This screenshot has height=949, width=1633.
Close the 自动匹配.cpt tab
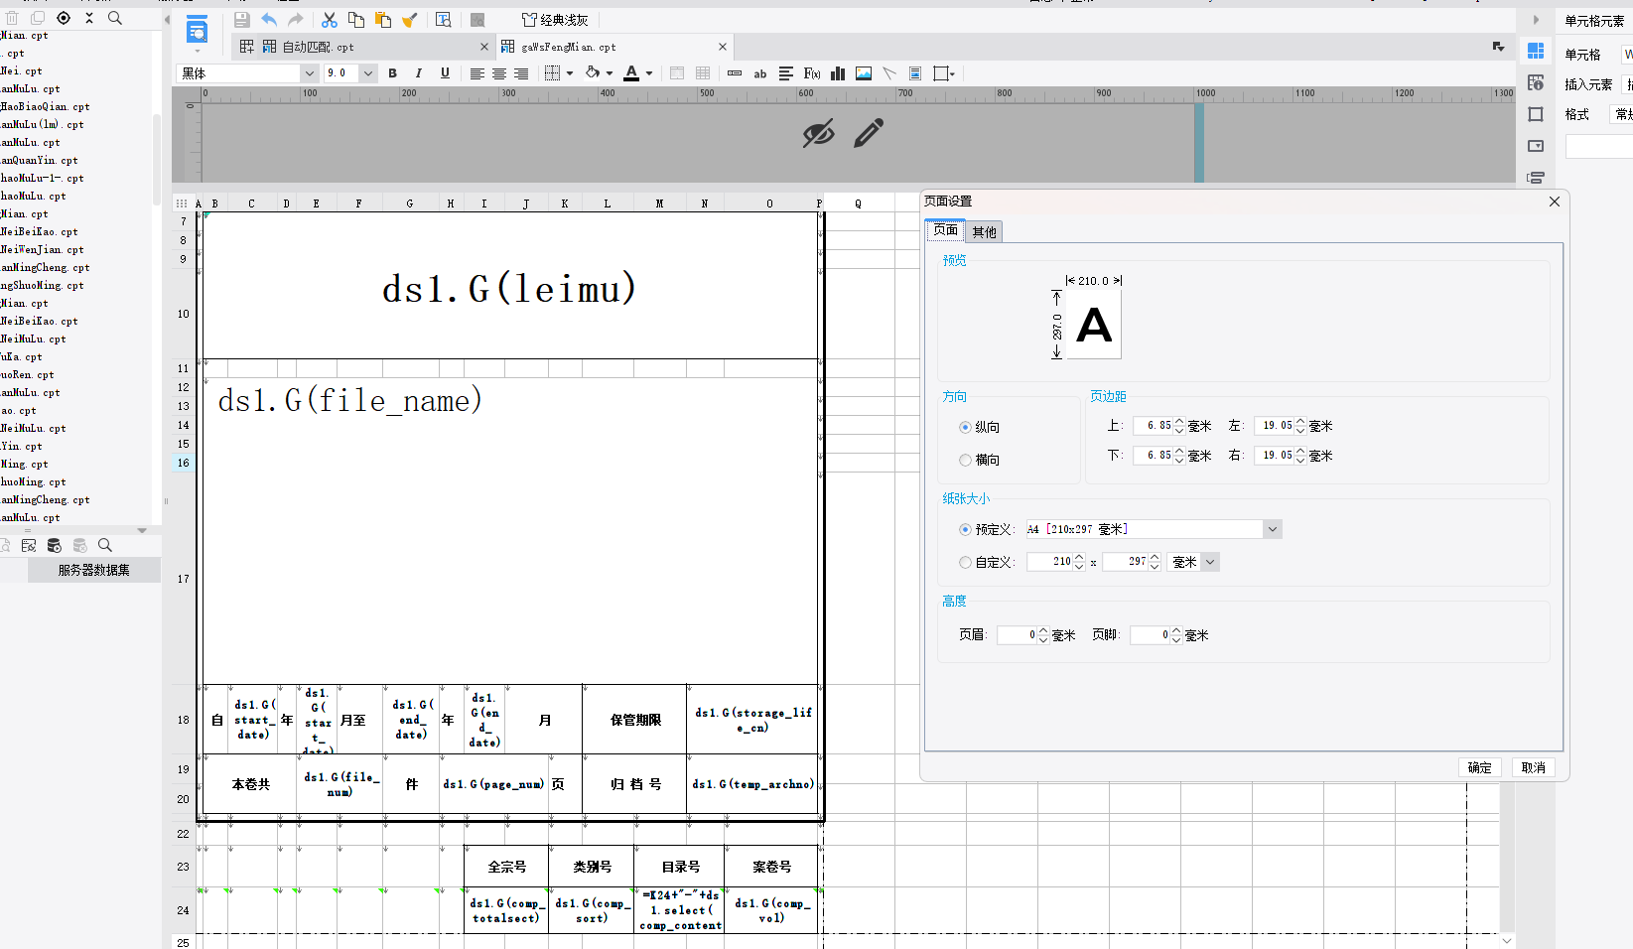484,47
